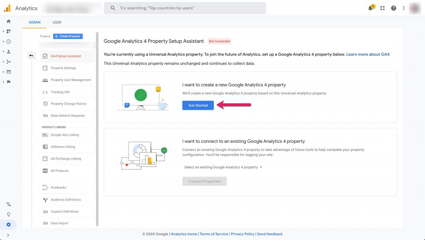Open the Conversions flag icon
The height and width of the screenshot is (240, 425).
8,82
